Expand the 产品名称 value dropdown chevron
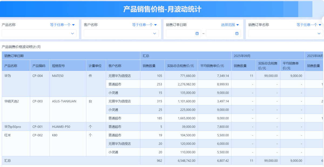 coord(72,33)
